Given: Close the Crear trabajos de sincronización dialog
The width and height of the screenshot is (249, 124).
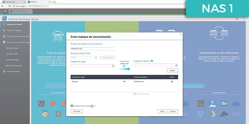Looking at the screenshot, I should coord(181,34).
